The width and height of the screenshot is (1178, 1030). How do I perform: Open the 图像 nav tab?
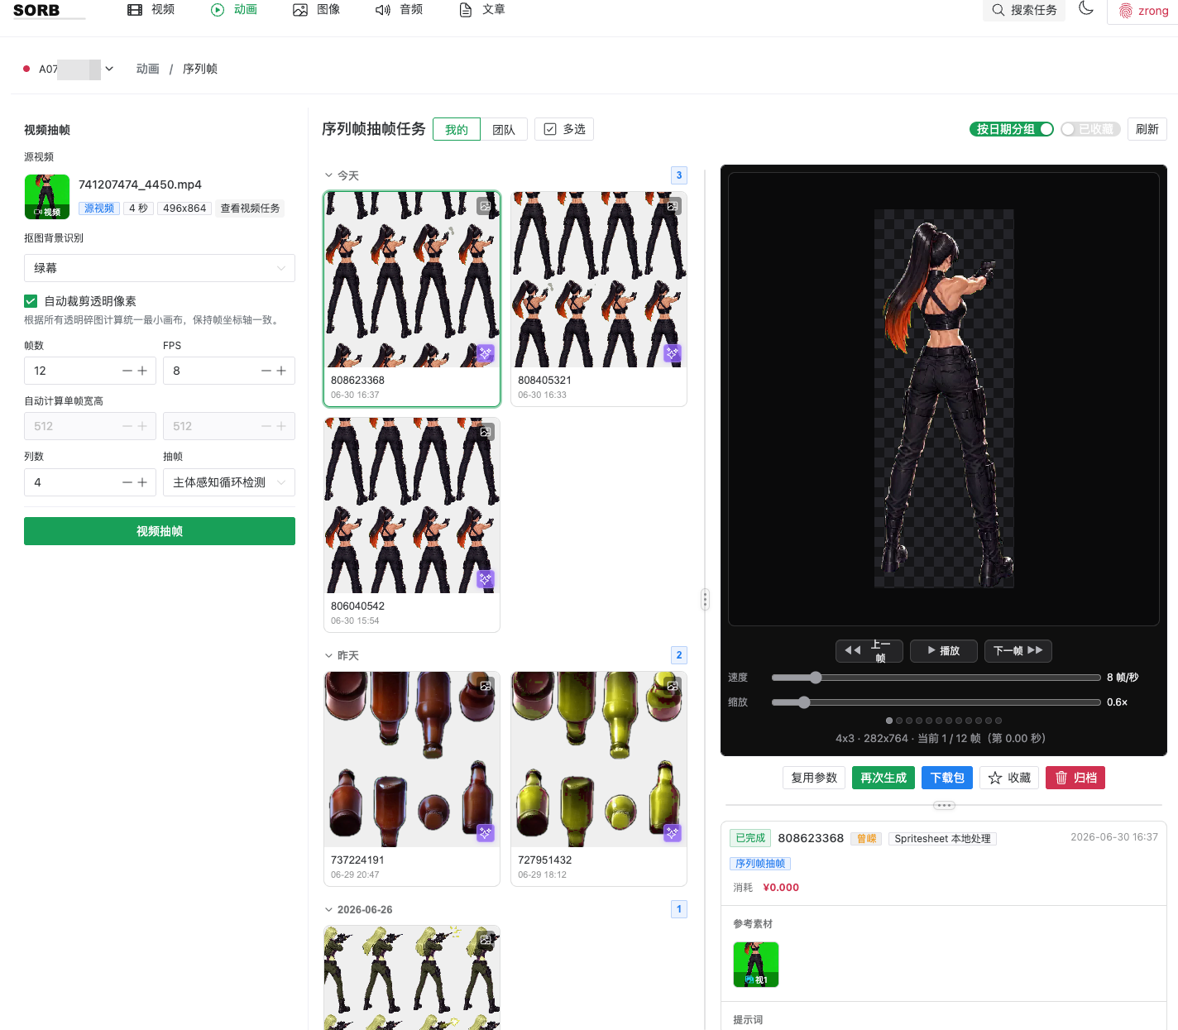point(316,10)
